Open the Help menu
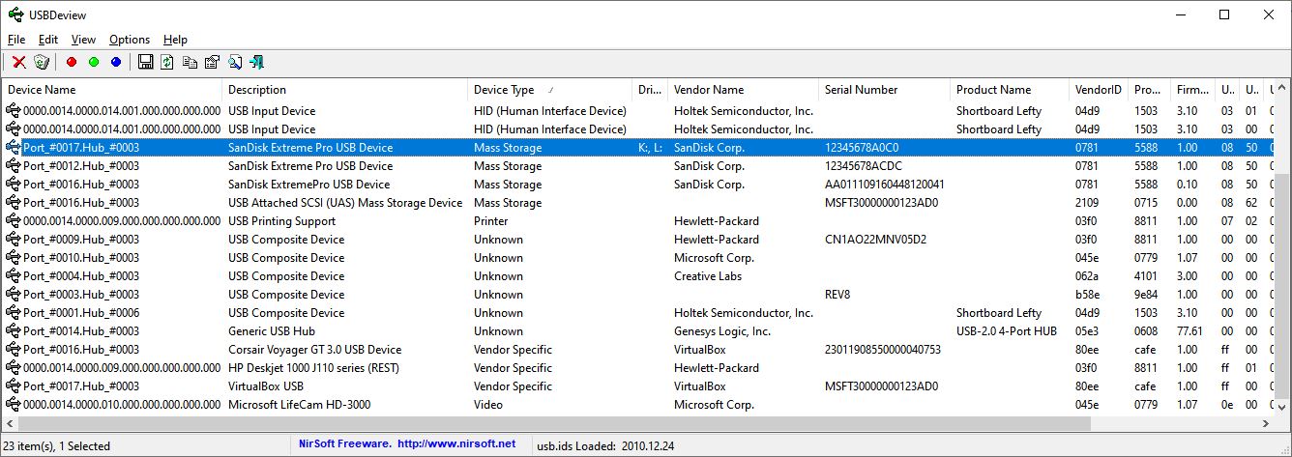This screenshot has height=457, width=1292. [x=175, y=40]
